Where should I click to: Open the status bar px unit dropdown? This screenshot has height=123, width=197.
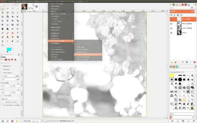pos(35,121)
